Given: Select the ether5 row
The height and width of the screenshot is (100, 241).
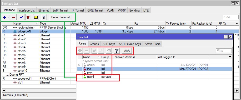Looking at the screenshot, I should click(x=39, y=51).
